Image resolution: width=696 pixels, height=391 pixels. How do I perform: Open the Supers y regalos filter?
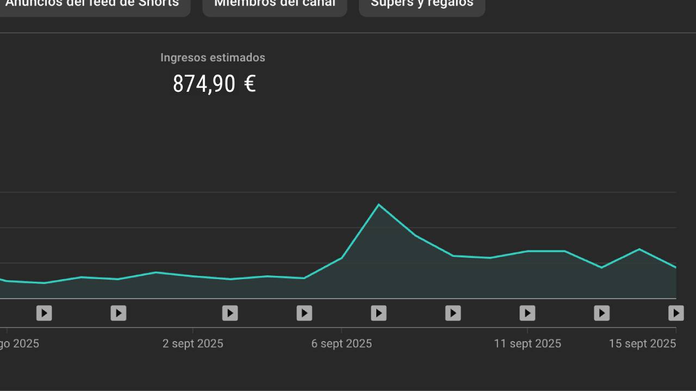click(422, 4)
